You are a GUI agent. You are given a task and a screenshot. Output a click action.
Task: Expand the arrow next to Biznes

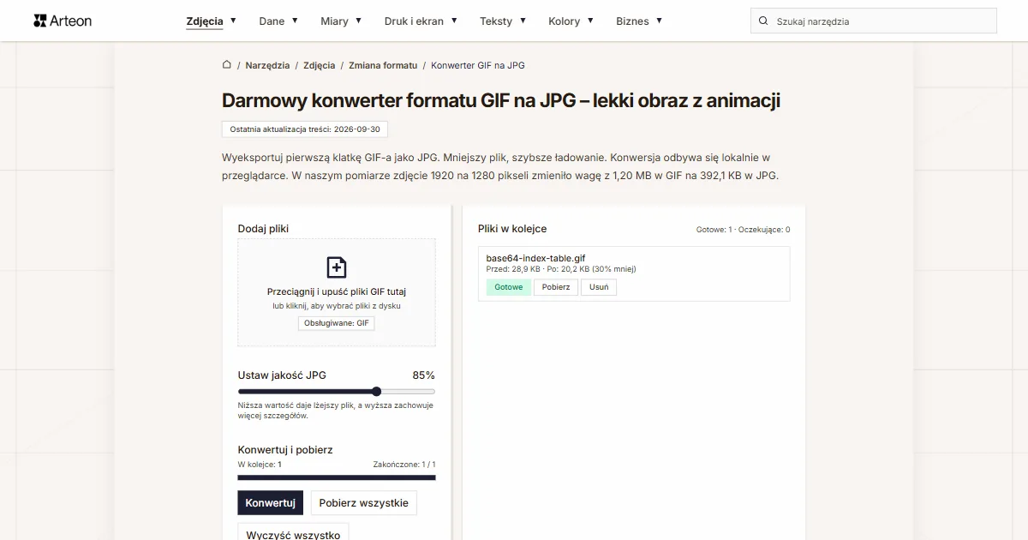(x=659, y=21)
